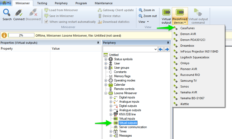This screenshot has width=232, height=139.
Task: Click the blue forward arrow in Periphery
Action: click(167, 49)
